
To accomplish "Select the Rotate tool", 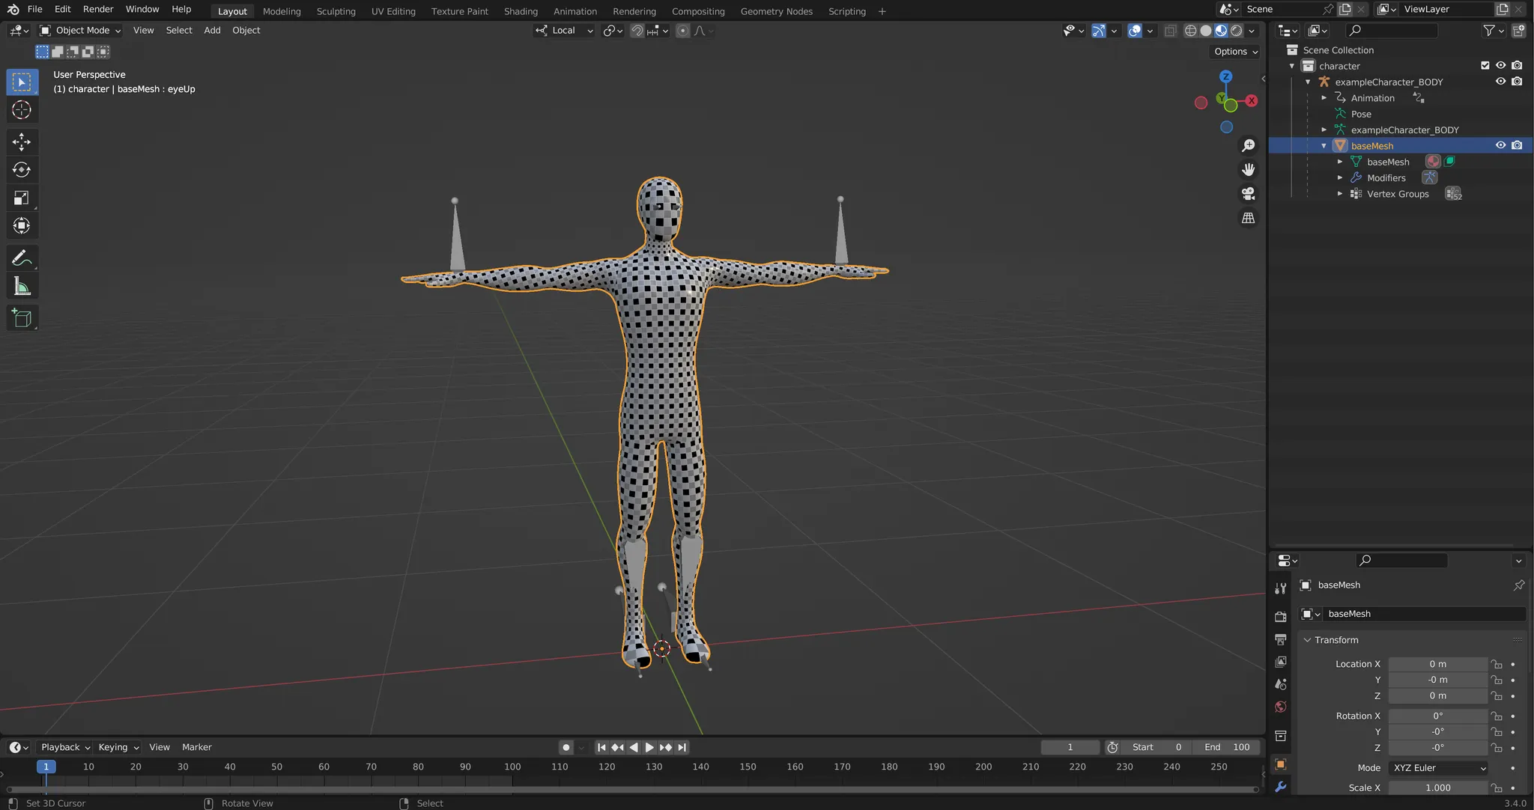I will tap(22, 170).
